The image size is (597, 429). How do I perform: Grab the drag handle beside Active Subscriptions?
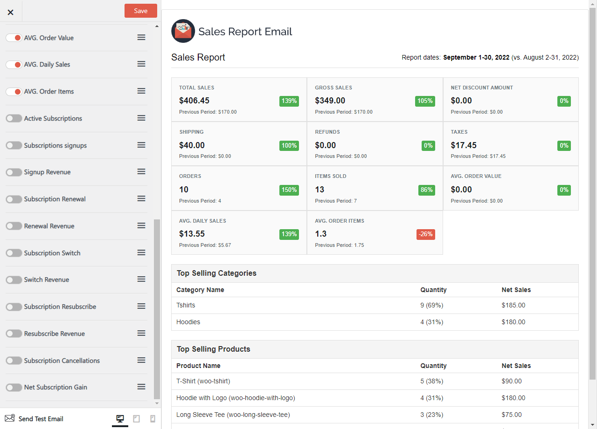point(141,118)
